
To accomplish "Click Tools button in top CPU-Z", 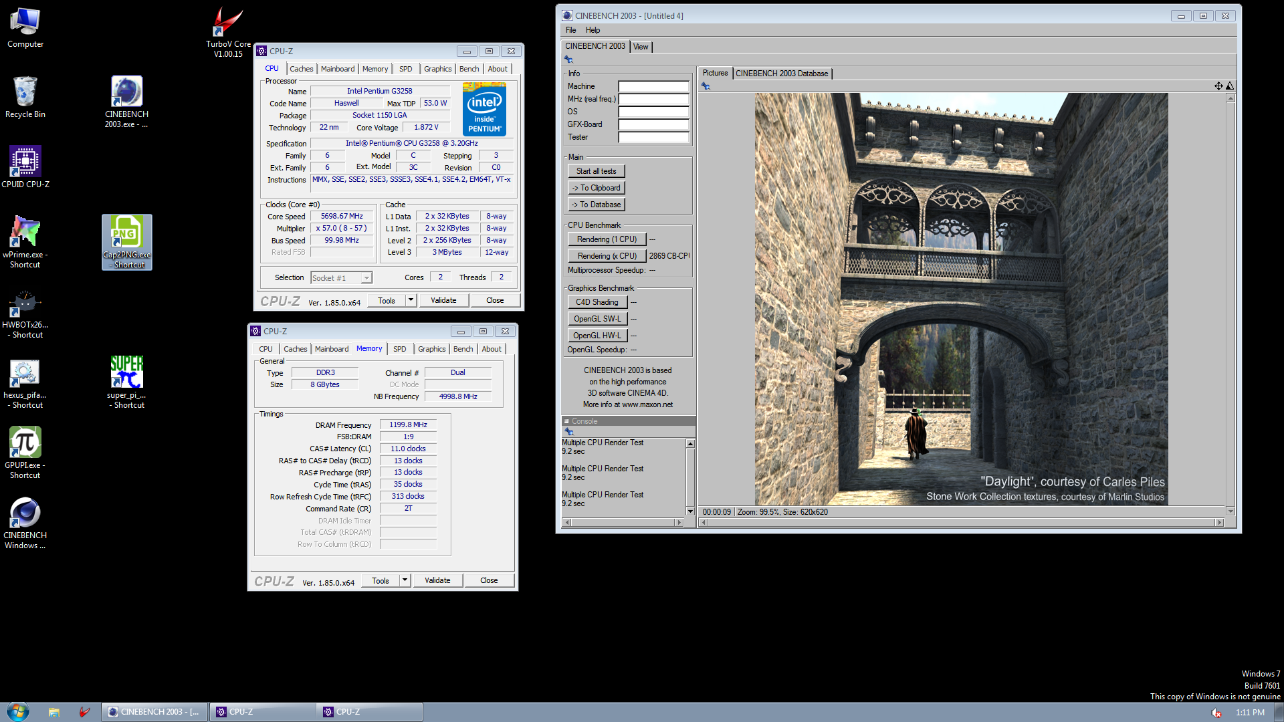I will tap(387, 300).
